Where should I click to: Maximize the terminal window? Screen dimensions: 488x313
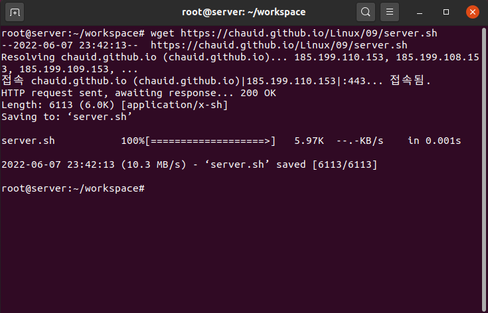(x=446, y=12)
